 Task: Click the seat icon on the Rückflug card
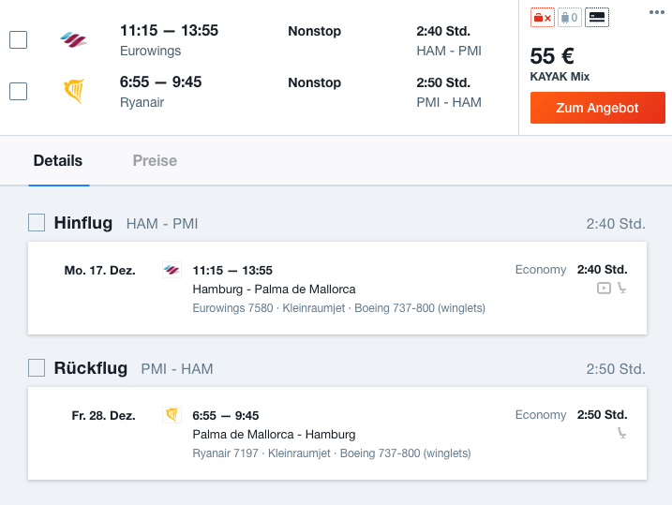[621, 433]
